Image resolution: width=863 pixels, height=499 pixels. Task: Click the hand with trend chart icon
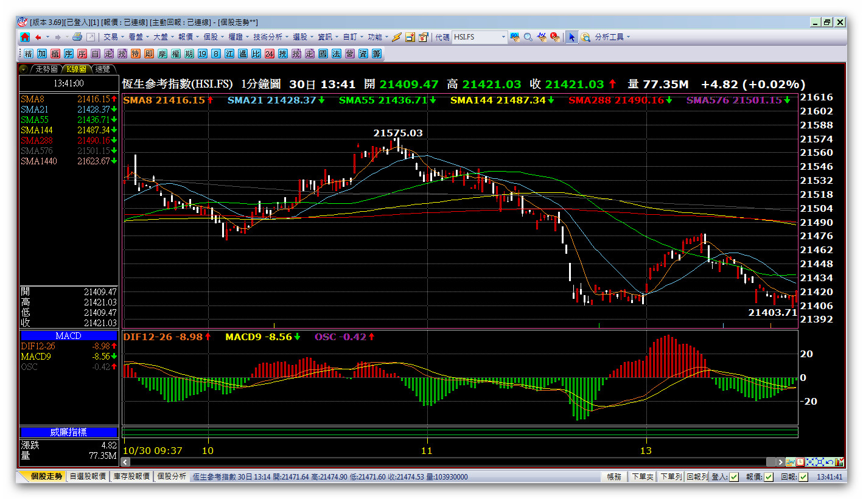541,37
